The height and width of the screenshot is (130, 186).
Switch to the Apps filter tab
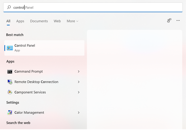point(20,21)
